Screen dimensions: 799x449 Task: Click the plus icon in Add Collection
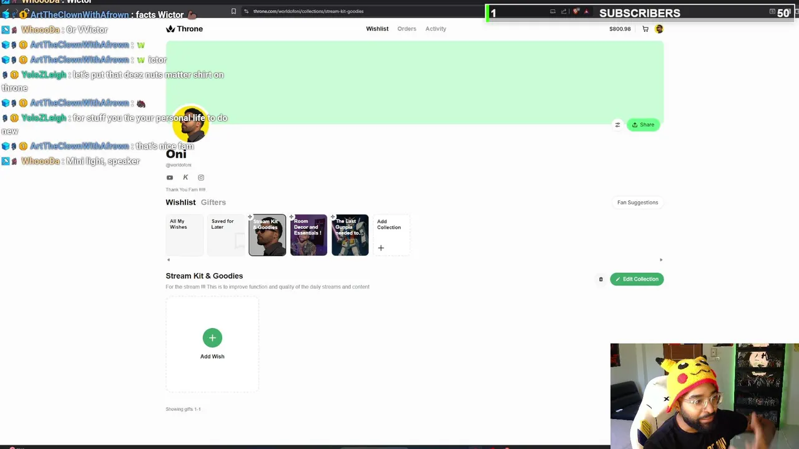[381, 248]
